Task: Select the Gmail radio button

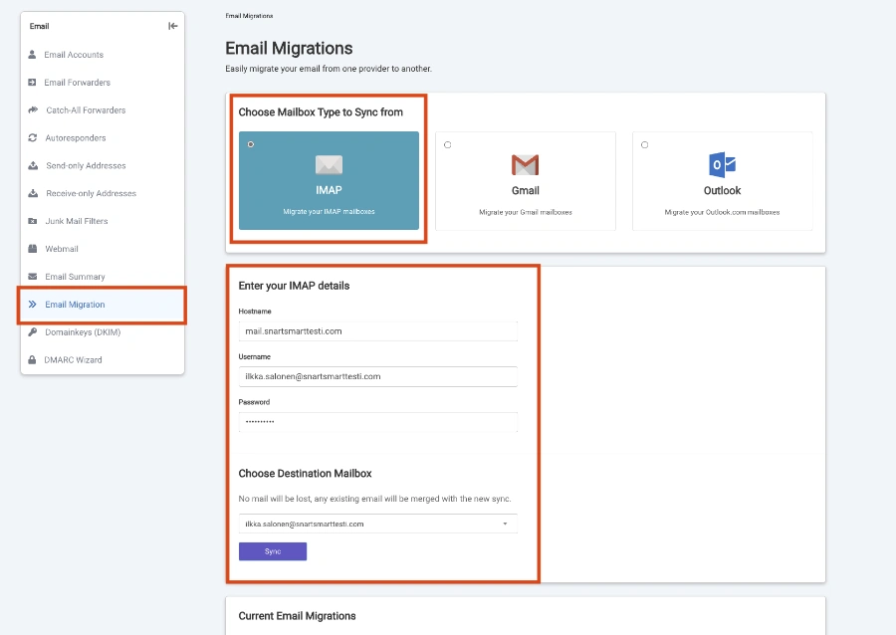Action: click(447, 145)
